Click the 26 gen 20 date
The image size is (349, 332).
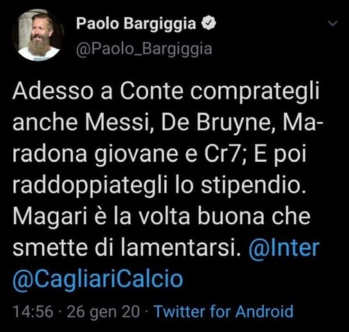[x=103, y=312]
